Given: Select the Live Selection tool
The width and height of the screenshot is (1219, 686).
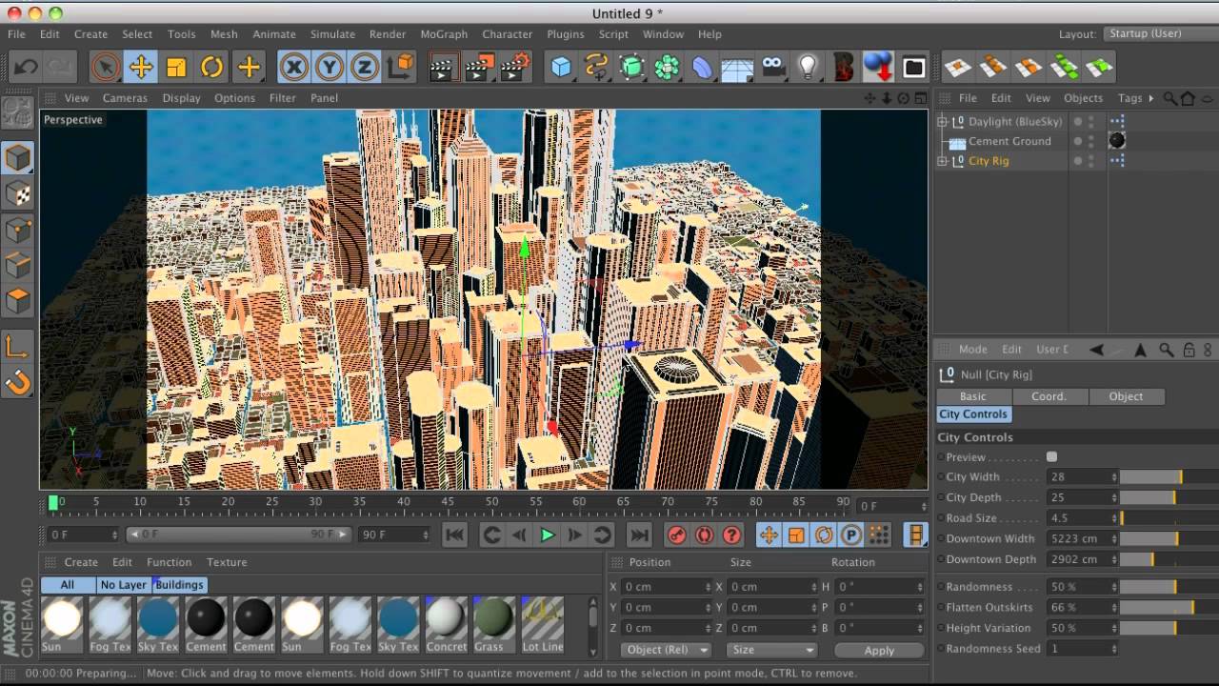Looking at the screenshot, I should (x=106, y=67).
